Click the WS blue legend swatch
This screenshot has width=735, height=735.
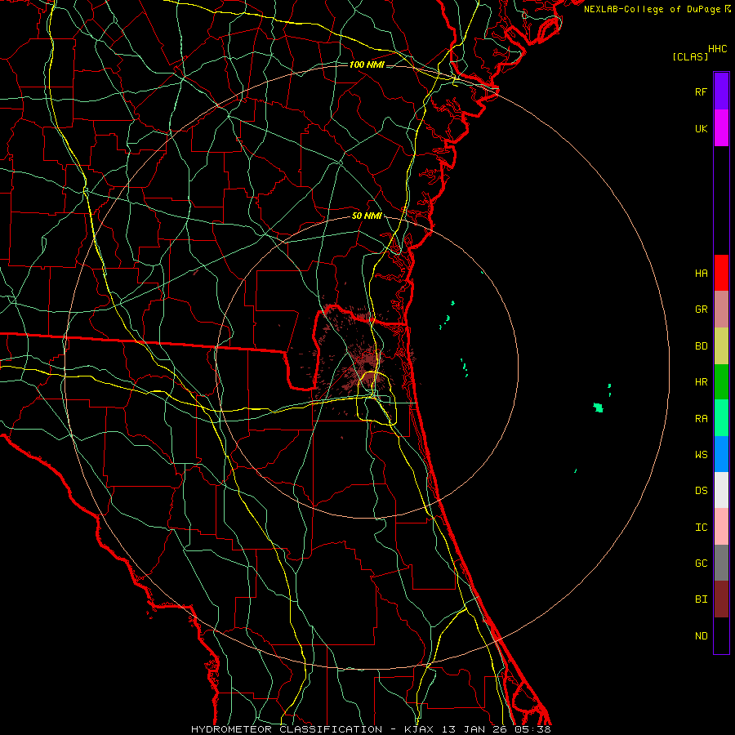coord(721,454)
